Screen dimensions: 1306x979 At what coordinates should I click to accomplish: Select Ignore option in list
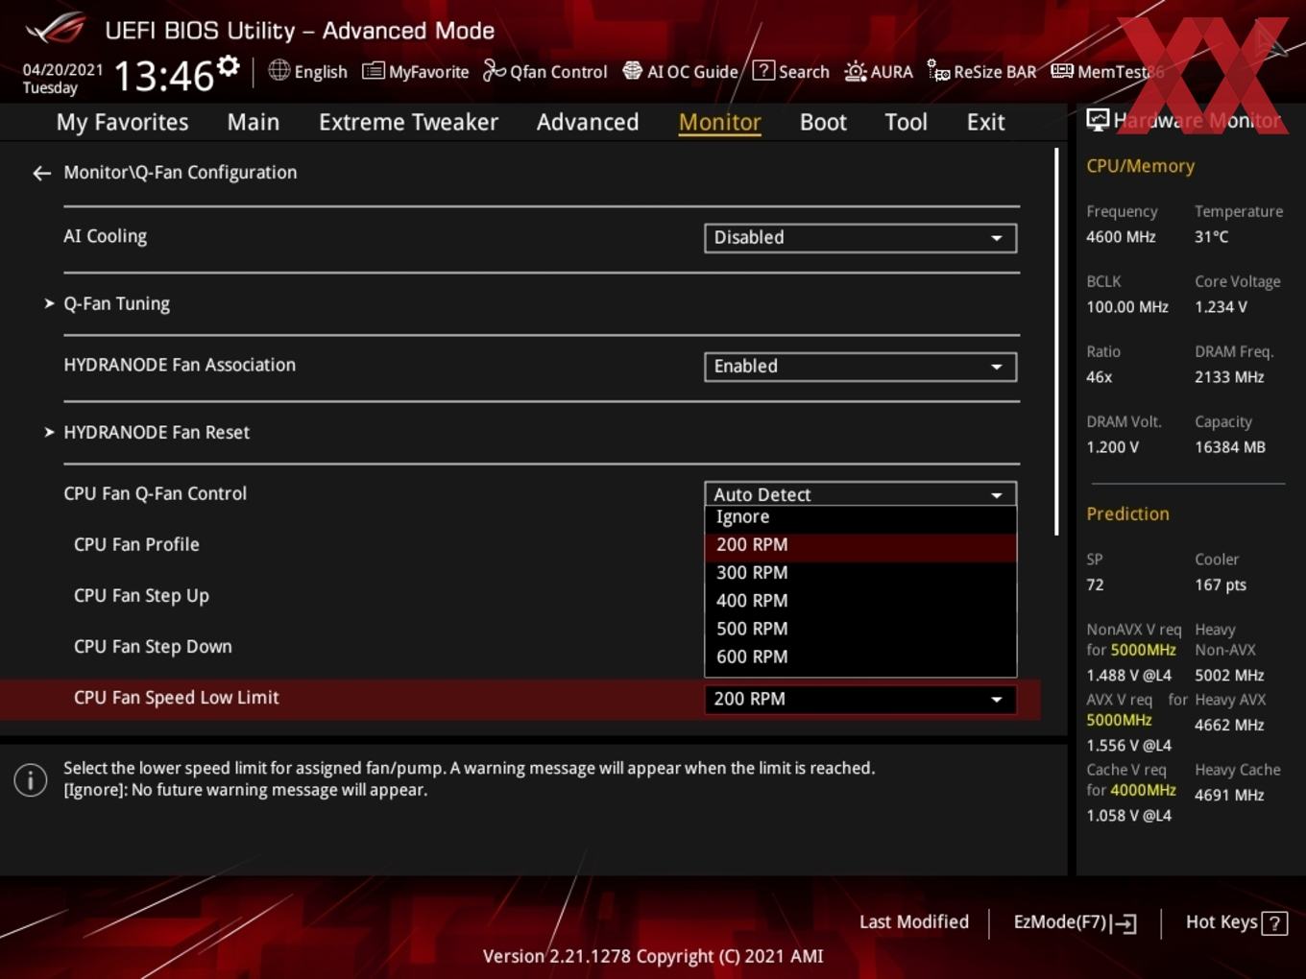pos(860,517)
